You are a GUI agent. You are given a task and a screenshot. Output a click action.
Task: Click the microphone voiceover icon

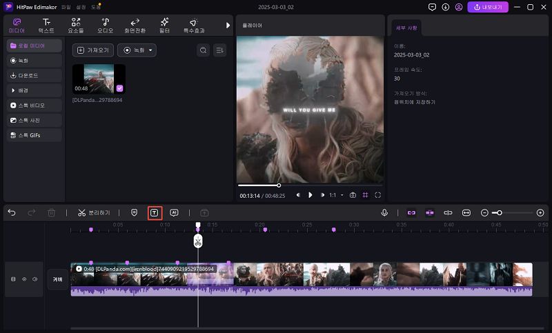(x=384, y=212)
